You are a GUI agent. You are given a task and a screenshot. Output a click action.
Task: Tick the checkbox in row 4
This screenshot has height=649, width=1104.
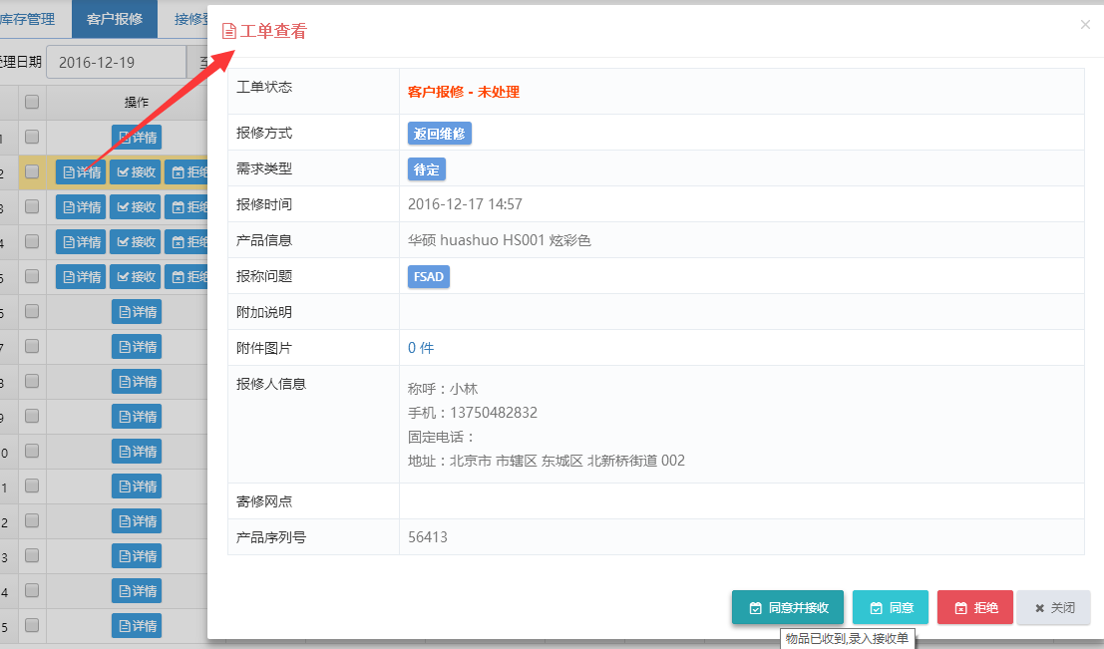32,241
